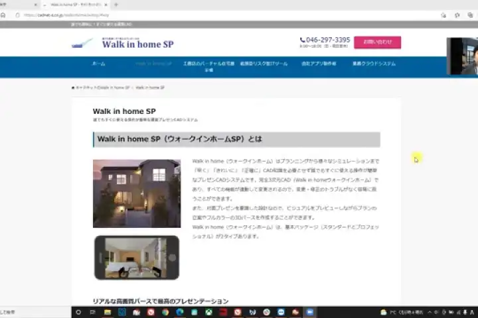The height and width of the screenshot is (318, 478).
Task: Open site info icon beside the URL
Action: tap(18, 15)
